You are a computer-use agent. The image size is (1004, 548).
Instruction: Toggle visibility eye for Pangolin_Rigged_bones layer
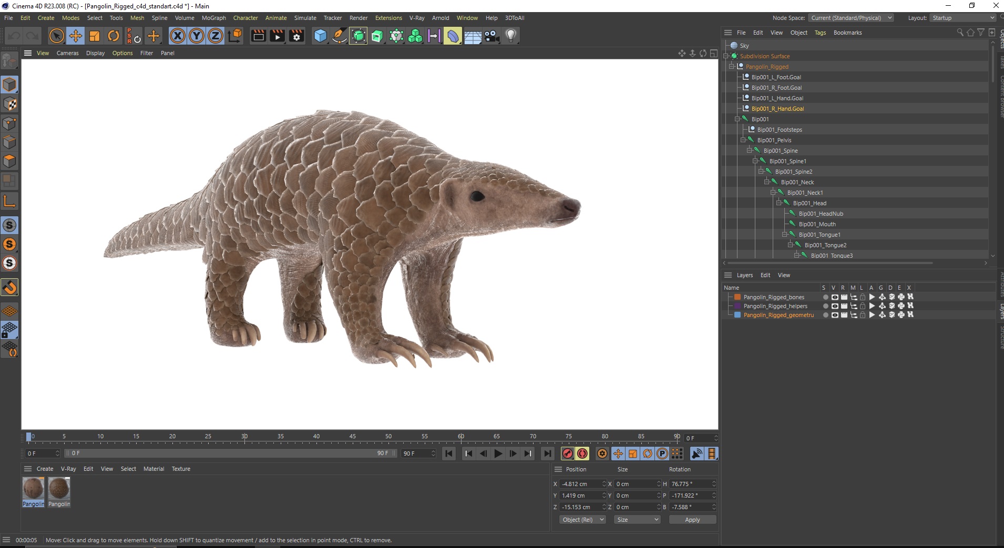point(834,297)
